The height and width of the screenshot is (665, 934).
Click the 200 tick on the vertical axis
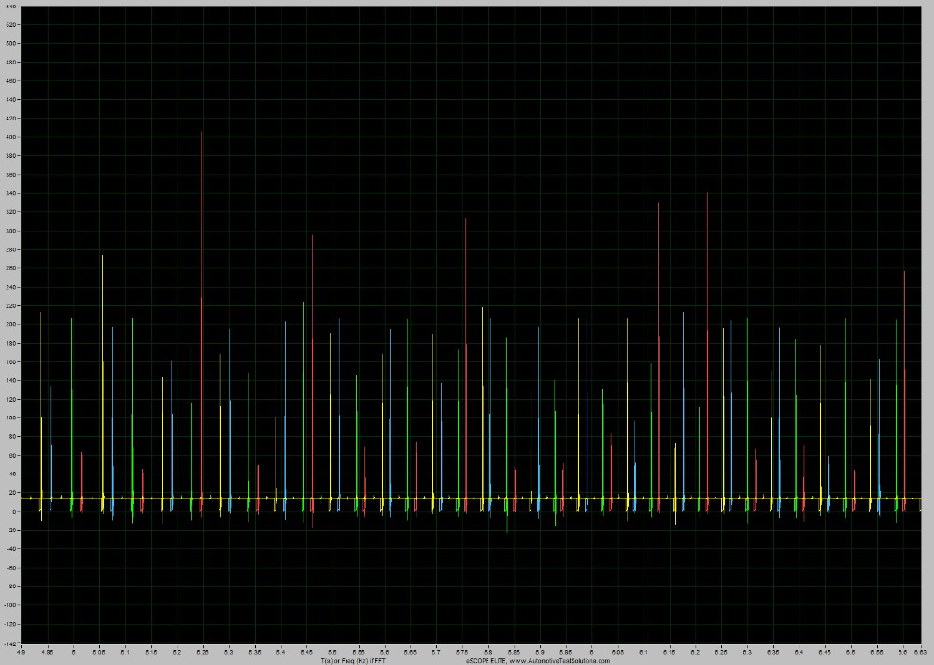pos(11,324)
